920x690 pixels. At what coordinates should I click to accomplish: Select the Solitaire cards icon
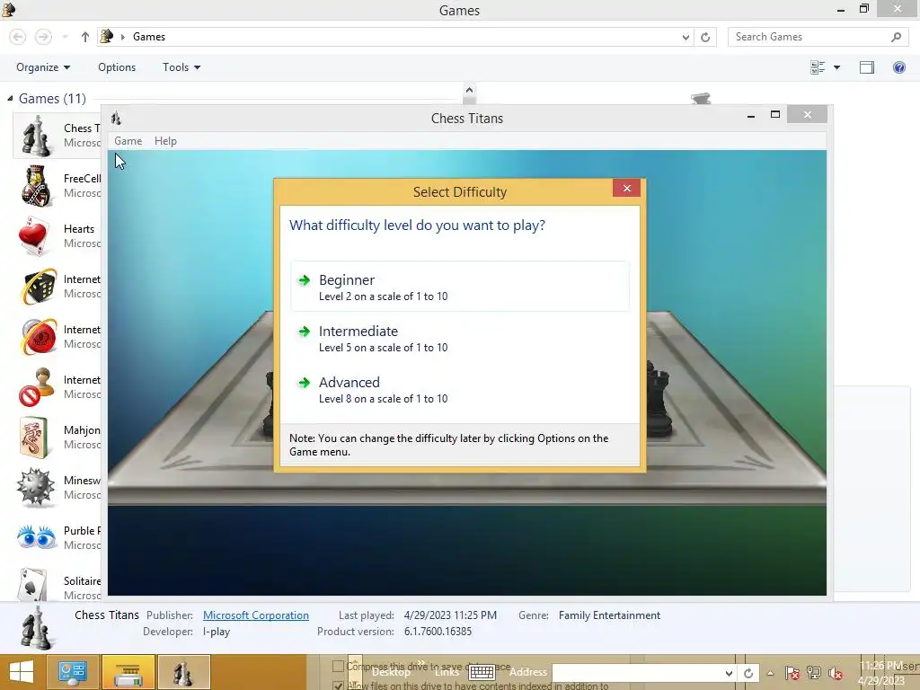click(33, 584)
